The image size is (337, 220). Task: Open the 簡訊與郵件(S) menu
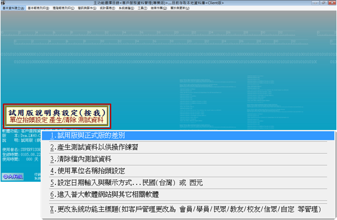click(87, 8)
